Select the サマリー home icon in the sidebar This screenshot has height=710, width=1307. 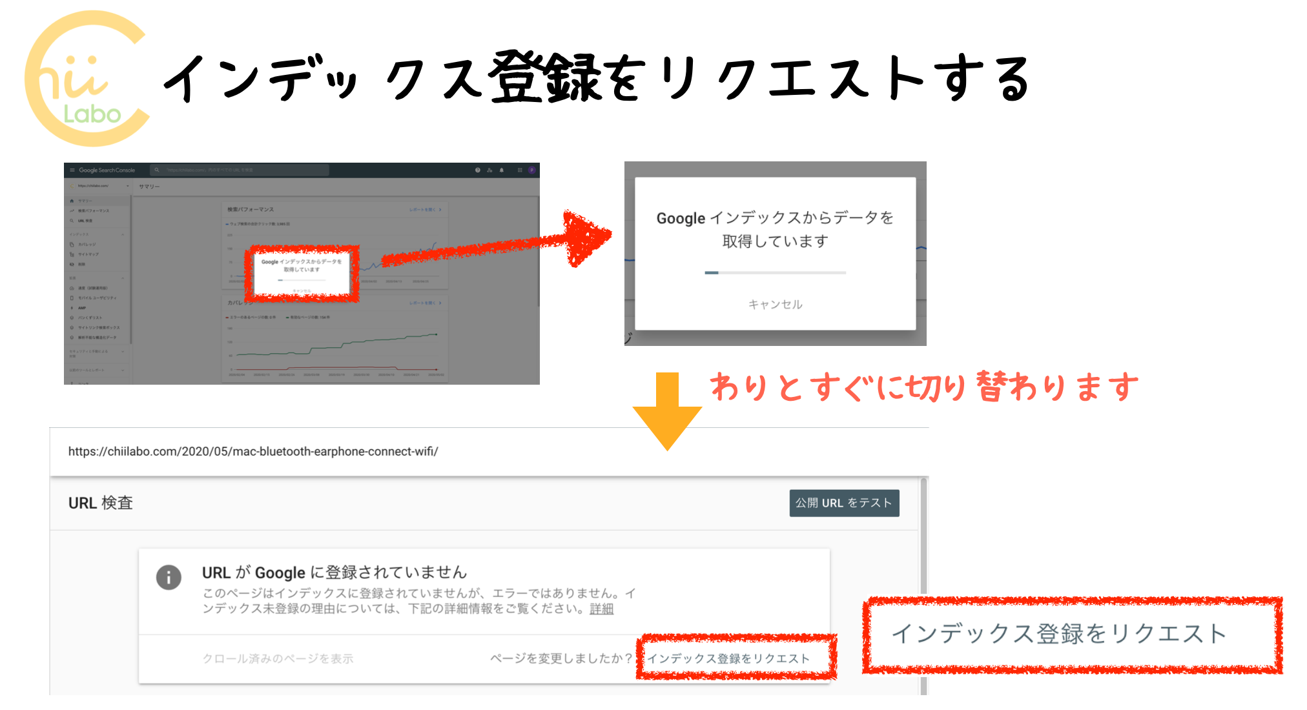click(72, 201)
